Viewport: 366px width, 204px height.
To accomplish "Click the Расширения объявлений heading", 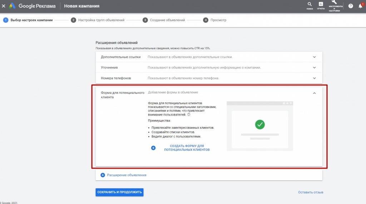I will pos(117,42).
